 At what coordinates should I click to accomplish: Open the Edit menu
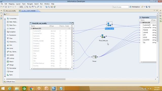[6, 4]
